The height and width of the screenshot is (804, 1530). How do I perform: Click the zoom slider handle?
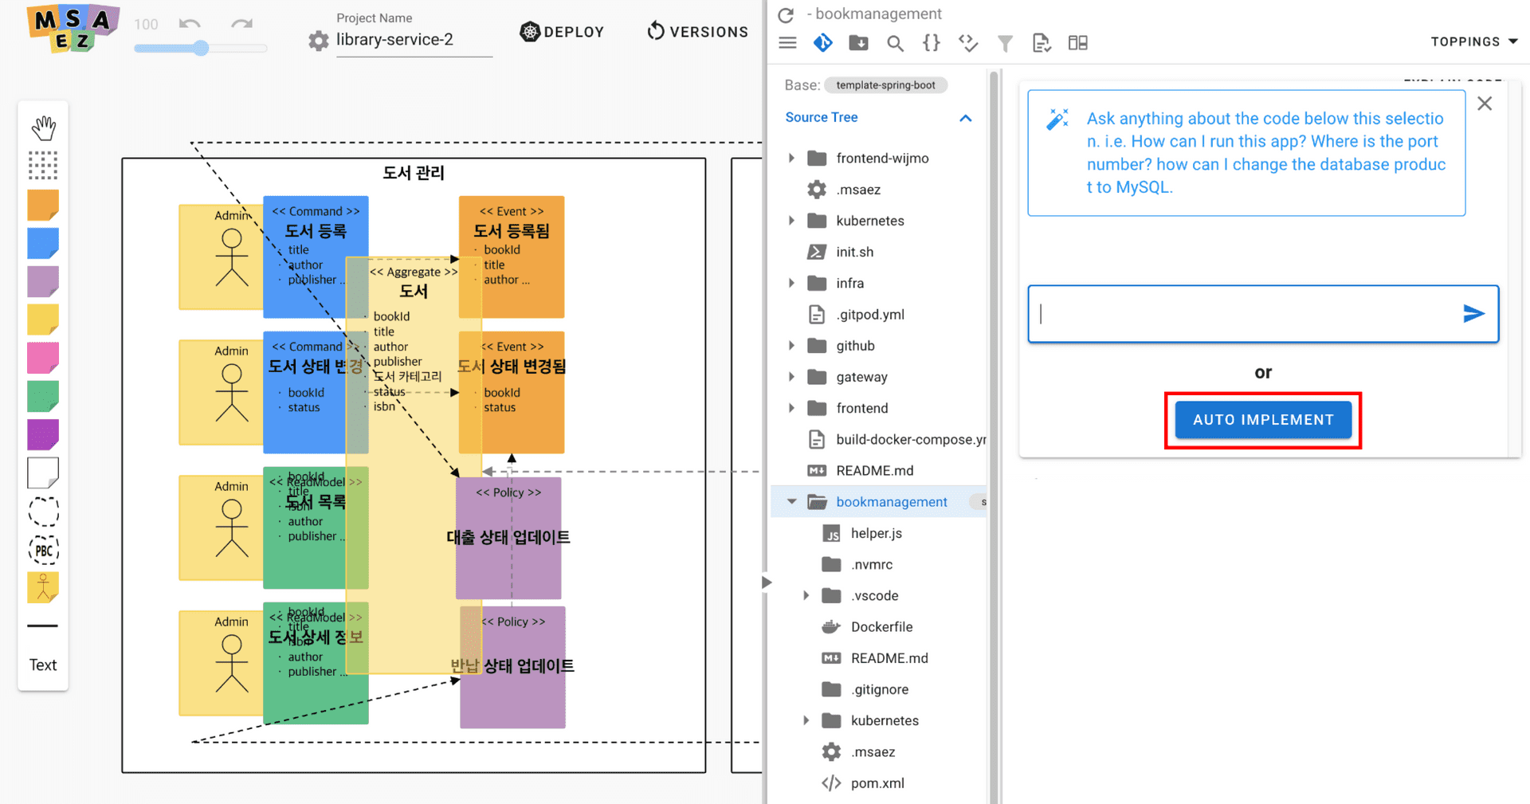[202, 49]
